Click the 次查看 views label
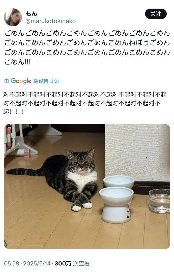Viewport: 174px width, 272px height. (81, 263)
